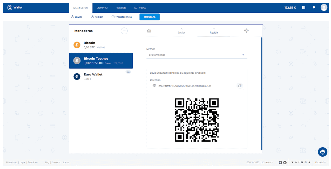Click the receive panel vertical scrollbar
Image resolution: width=331 pixels, height=169 pixels.
(262, 94)
